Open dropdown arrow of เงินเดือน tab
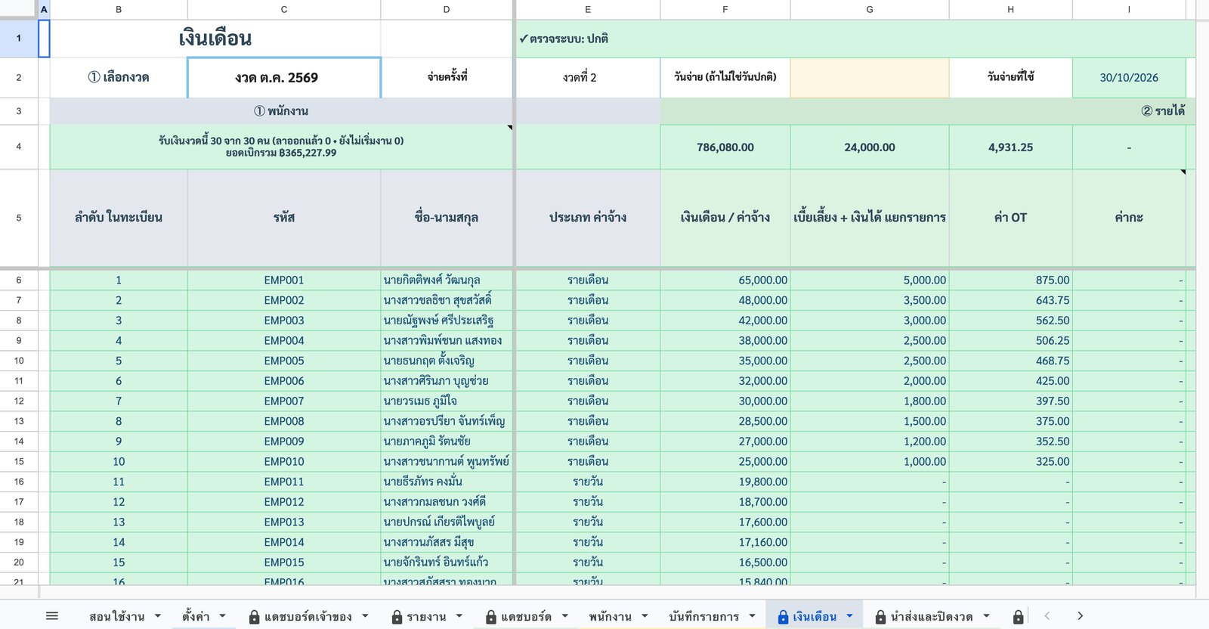This screenshot has height=629, width=1209. coord(849,616)
